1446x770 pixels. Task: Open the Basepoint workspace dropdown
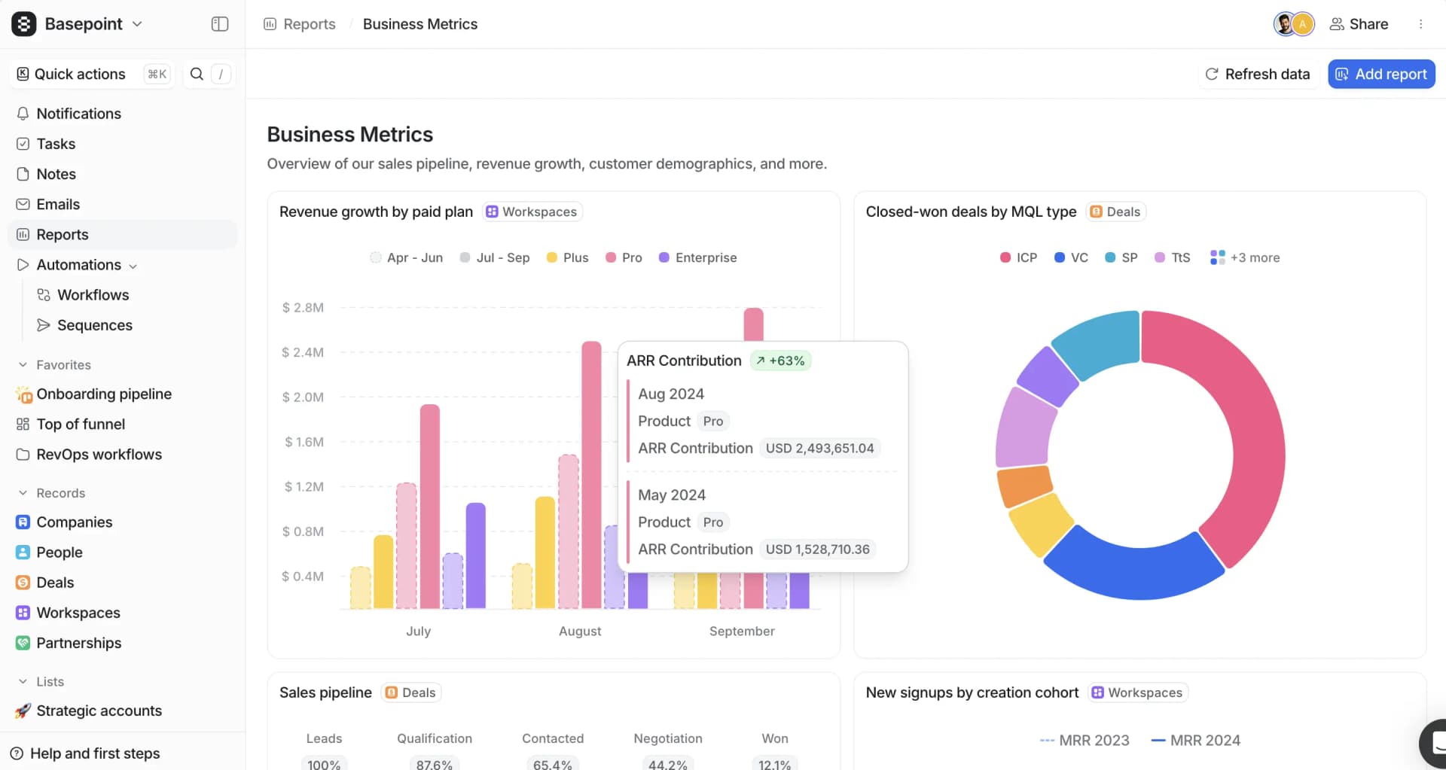click(x=137, y=23)
